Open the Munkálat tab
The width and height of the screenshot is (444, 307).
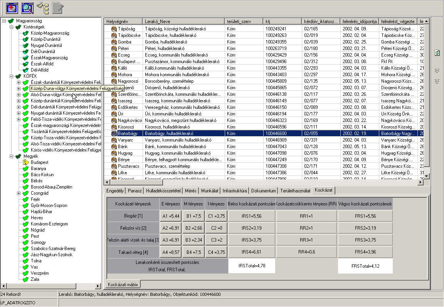point(210,191)
